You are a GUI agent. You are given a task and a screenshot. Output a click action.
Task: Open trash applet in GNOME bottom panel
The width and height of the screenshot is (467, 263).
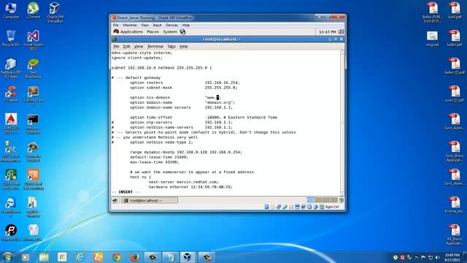pyautogui.click(x=341, y=200)
